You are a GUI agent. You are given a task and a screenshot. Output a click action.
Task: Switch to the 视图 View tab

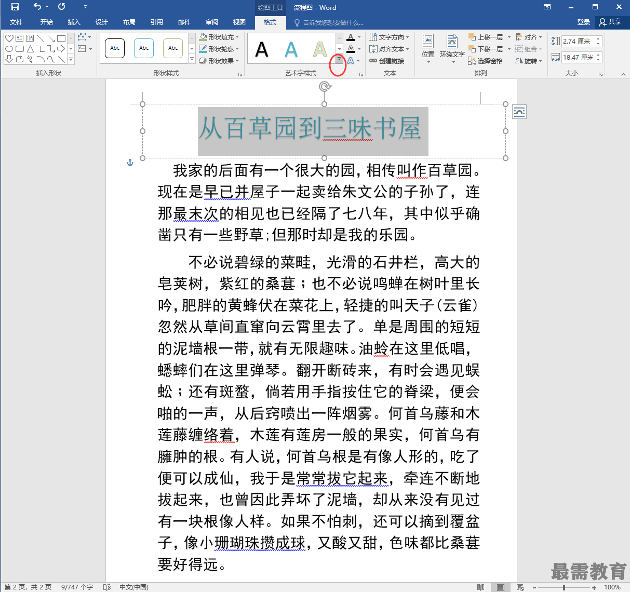[239, 22]
